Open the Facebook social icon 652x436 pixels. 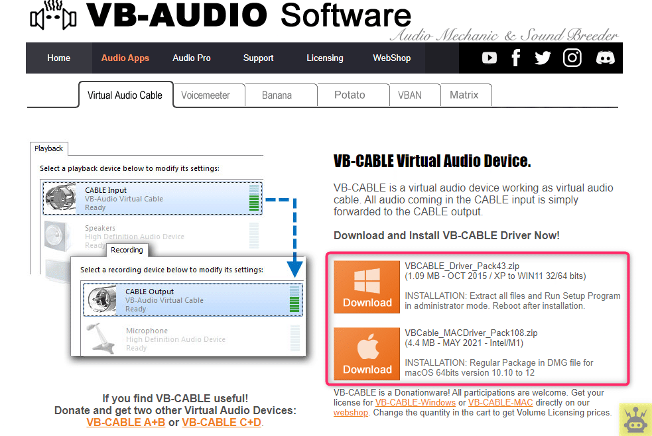pos(516,58)
